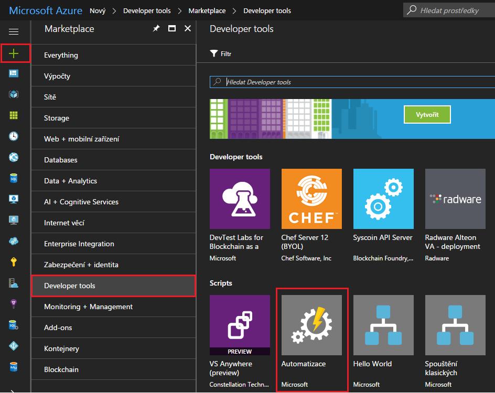Click Microsoft Azure logo link
Image resolution: width=495 pixels, height=393 pixels.
[x=46, y=10]
